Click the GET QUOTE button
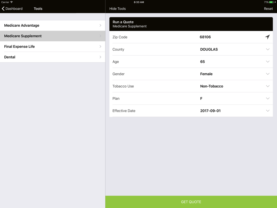277x208 pixels. [x=191, y=202]
